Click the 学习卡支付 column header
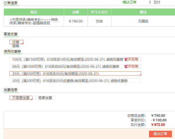This screenshot has width=175, height=139. click(99, 12)
